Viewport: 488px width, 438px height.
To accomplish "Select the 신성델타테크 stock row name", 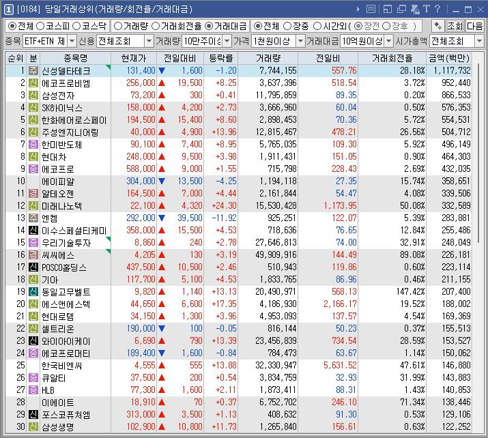I will pyautogui.click(x=66, y=71).
